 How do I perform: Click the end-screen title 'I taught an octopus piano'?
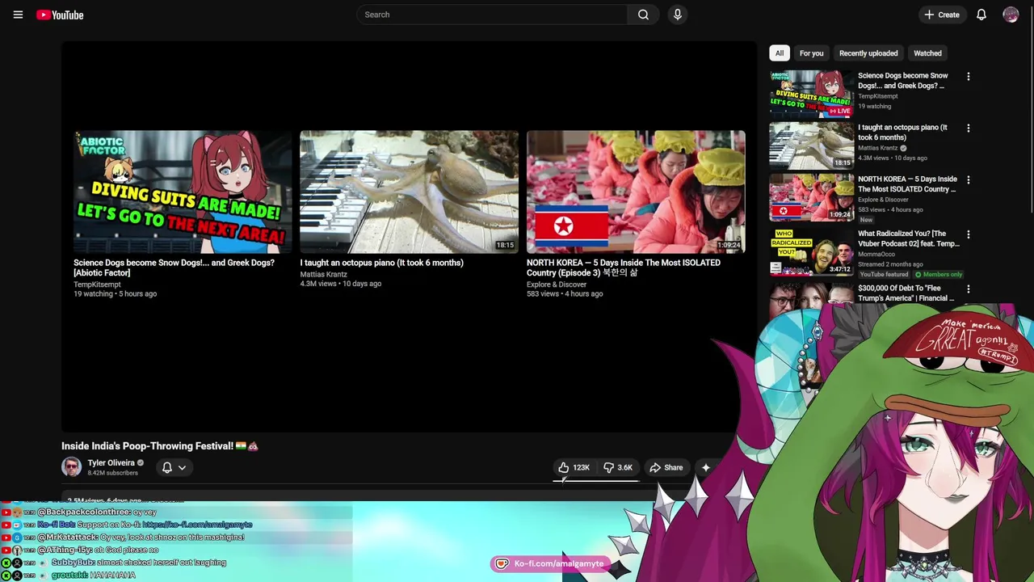pyautogui.click(x=381, y=263)
